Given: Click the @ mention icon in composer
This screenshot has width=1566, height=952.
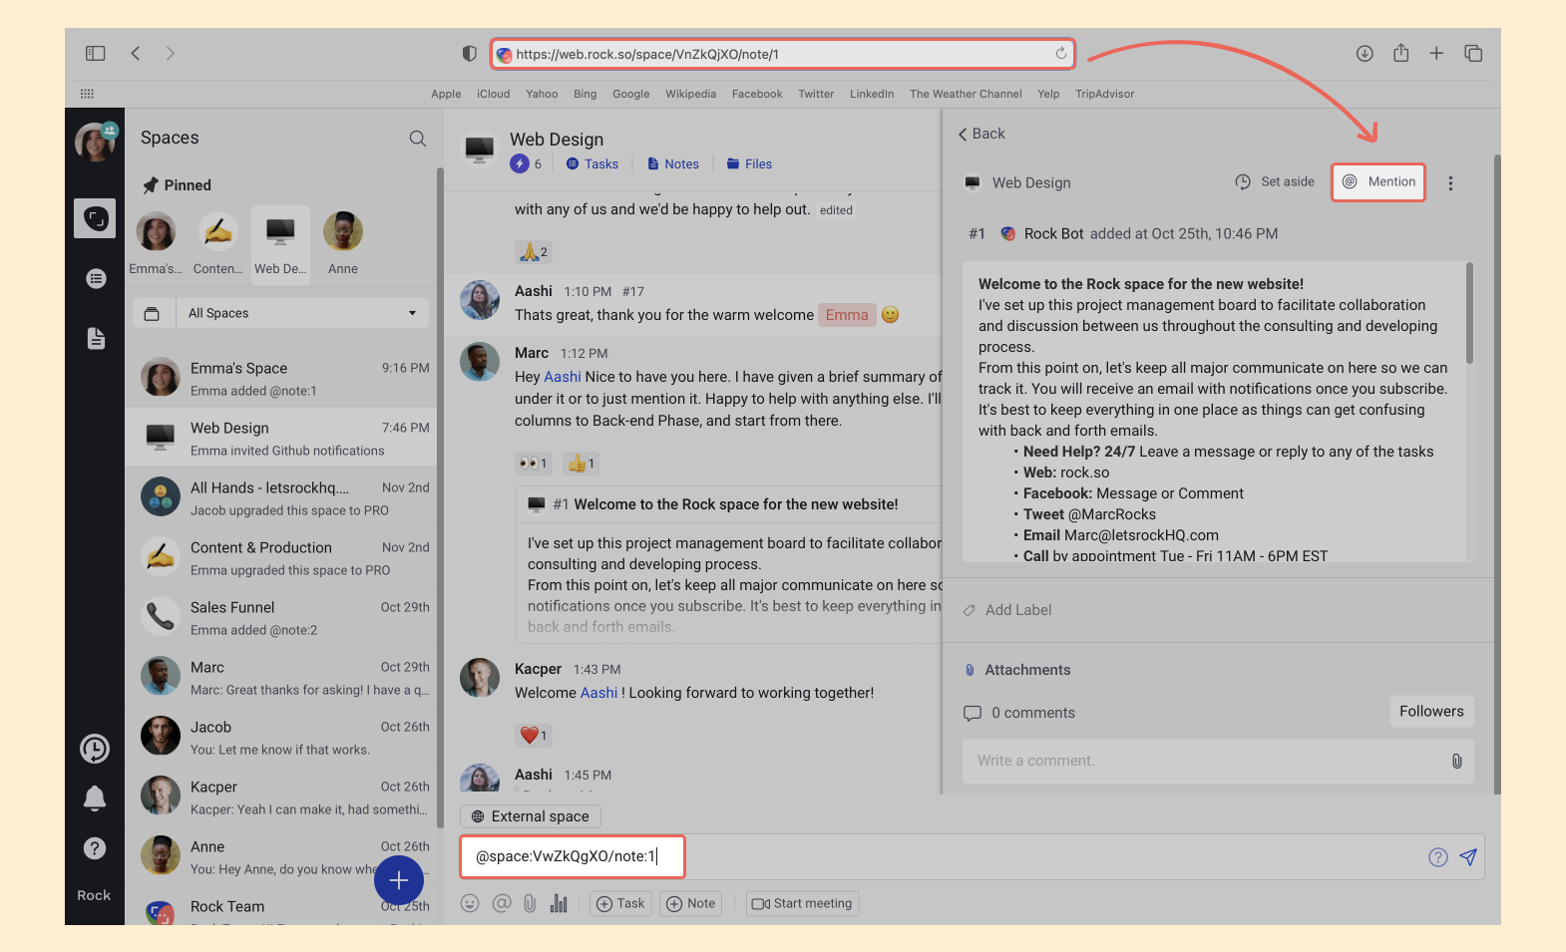Looking at the screenshot, I should [502, 903].
